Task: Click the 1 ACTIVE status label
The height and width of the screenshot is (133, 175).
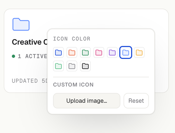Action: (32, 56)
